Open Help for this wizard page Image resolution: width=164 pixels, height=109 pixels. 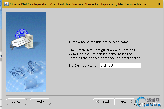40,102
